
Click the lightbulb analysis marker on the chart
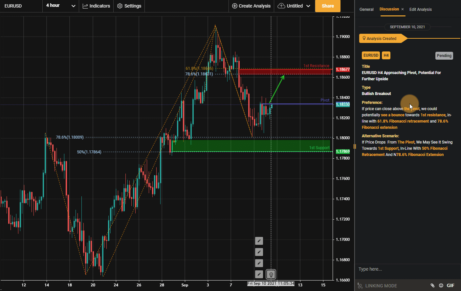271,274
